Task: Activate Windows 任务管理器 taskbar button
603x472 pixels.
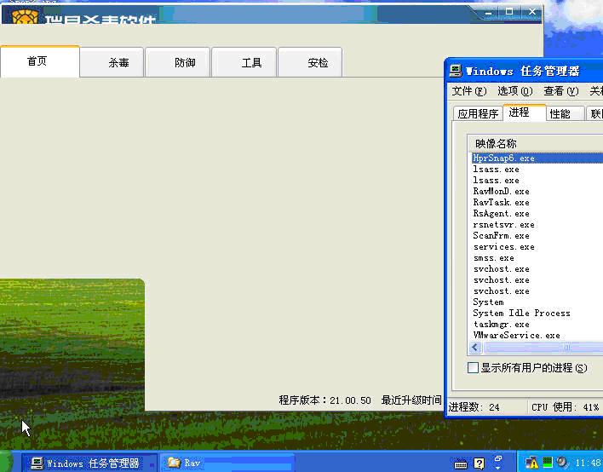Action: point(89,463)
